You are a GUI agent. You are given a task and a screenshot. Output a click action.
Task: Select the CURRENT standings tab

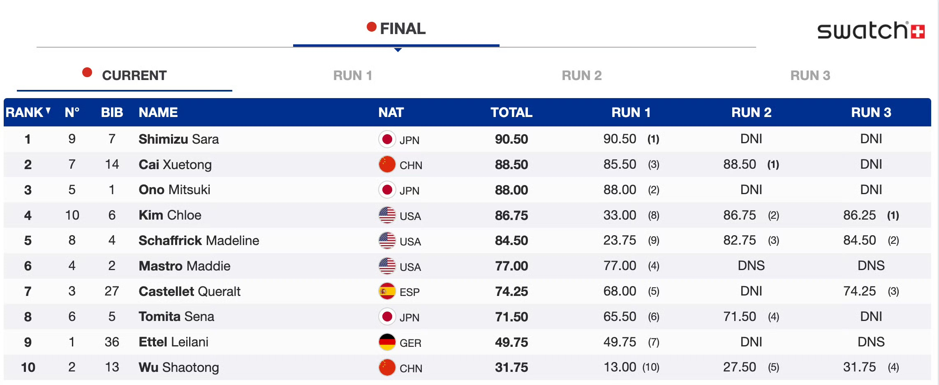(134, 76)
